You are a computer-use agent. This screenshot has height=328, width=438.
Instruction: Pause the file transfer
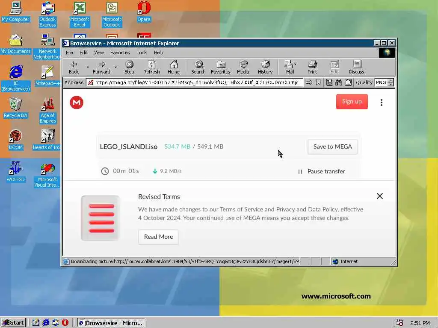click(321, 172)
